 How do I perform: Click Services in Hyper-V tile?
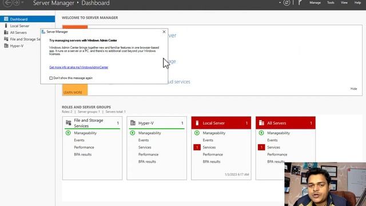click(x=145, y=148)
